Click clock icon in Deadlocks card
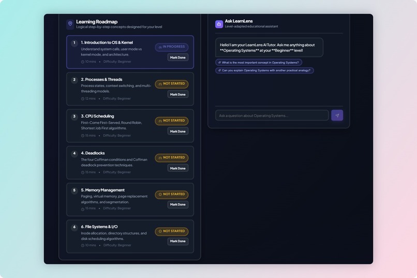 [x=83, y=172]
